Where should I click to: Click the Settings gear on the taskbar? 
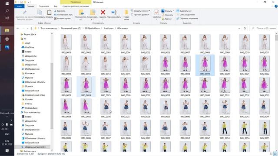(7, 39)
